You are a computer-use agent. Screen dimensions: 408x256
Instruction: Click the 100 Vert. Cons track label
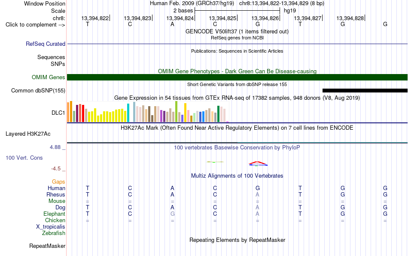tap(24, 158)
